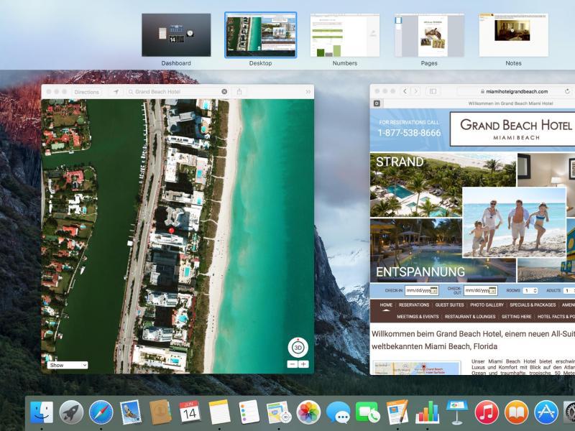Zoom out with minus button in Maps

pos(293,364)
